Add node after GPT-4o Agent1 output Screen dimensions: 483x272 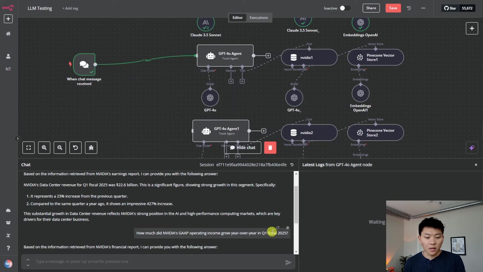[264, 131]
